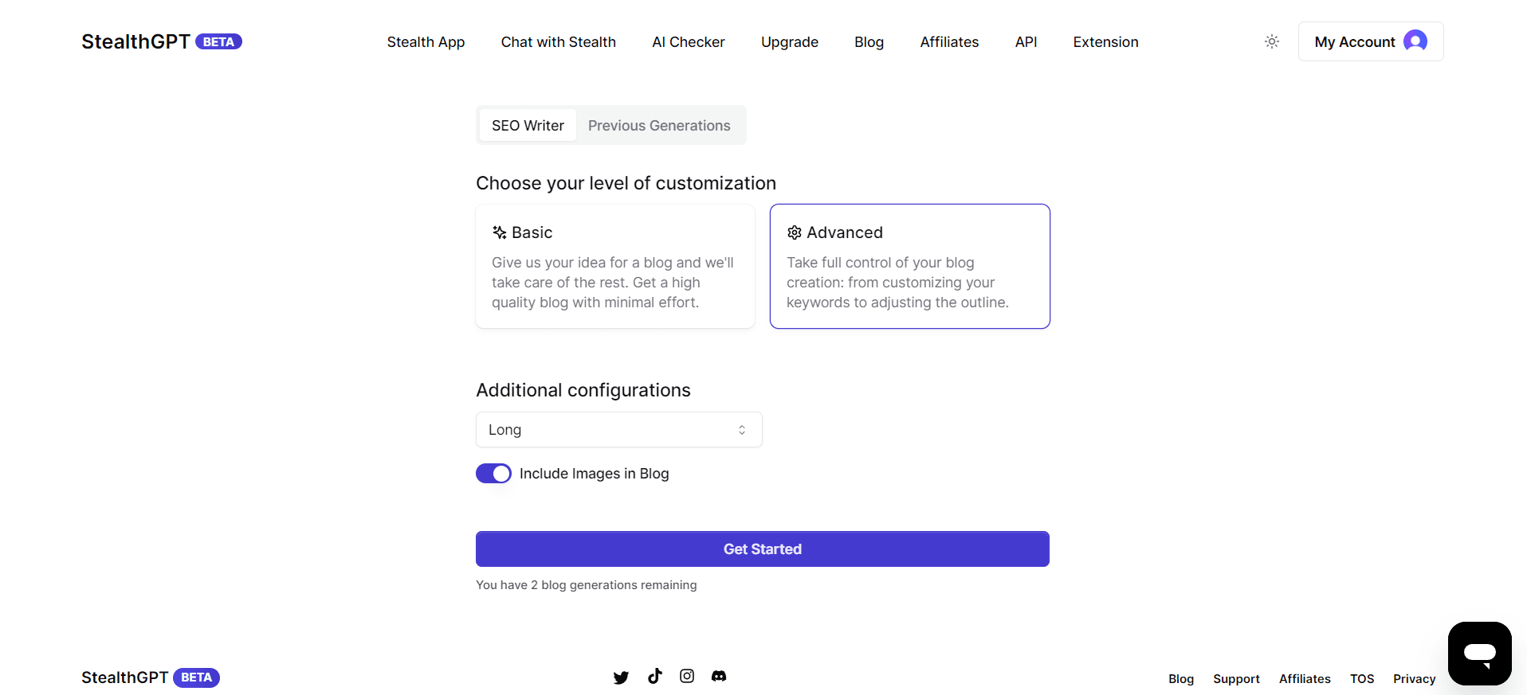
Task: Disable Include Images in Blog switch
Action: 493,474
